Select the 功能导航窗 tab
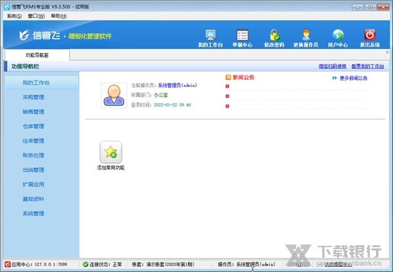This screenshot has height=272, width=393. pos(37,55)
